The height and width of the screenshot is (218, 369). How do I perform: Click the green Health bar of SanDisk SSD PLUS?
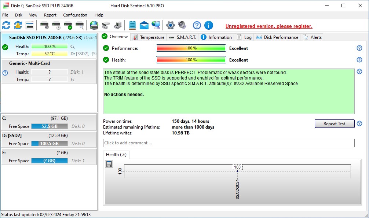50,46
